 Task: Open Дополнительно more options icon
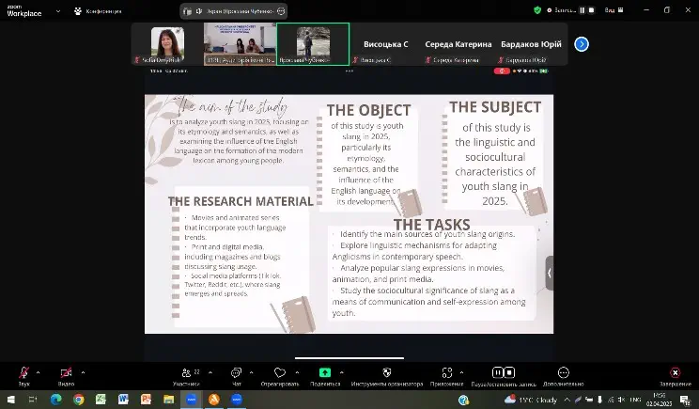pyautogui.click(x=563, y=372)
